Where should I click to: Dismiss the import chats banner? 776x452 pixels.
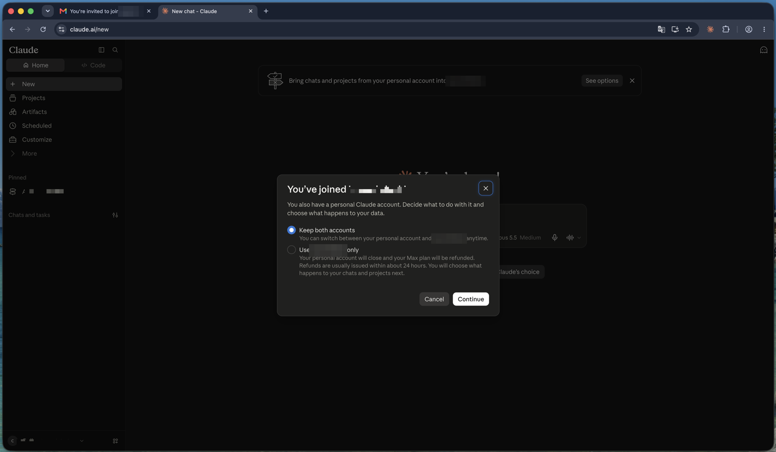pos(632,81)
